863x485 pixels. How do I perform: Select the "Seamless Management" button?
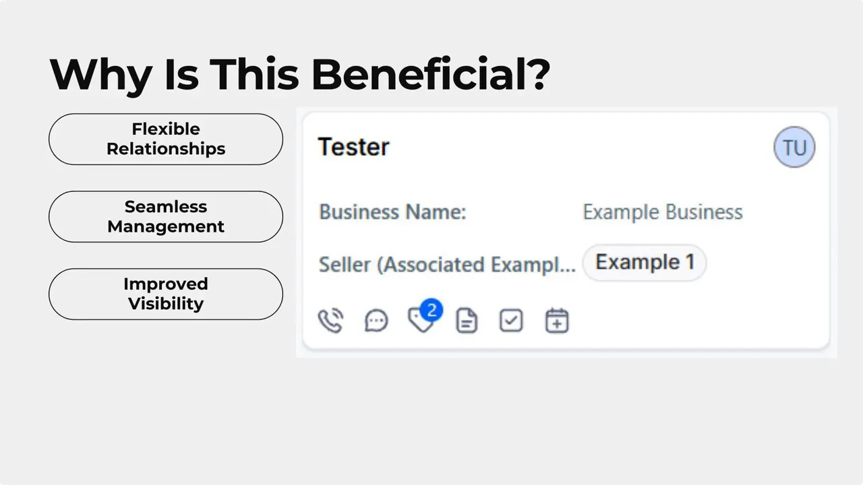click(x=166, y=216)
